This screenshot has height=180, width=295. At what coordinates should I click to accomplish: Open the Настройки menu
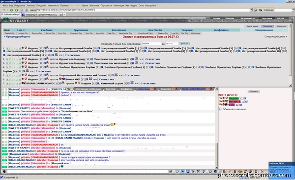tap(151, 5)
